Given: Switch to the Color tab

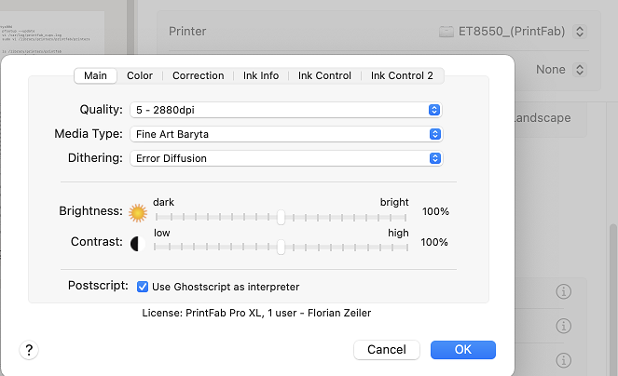Looking at the screenshot, I should click(140, 75).
